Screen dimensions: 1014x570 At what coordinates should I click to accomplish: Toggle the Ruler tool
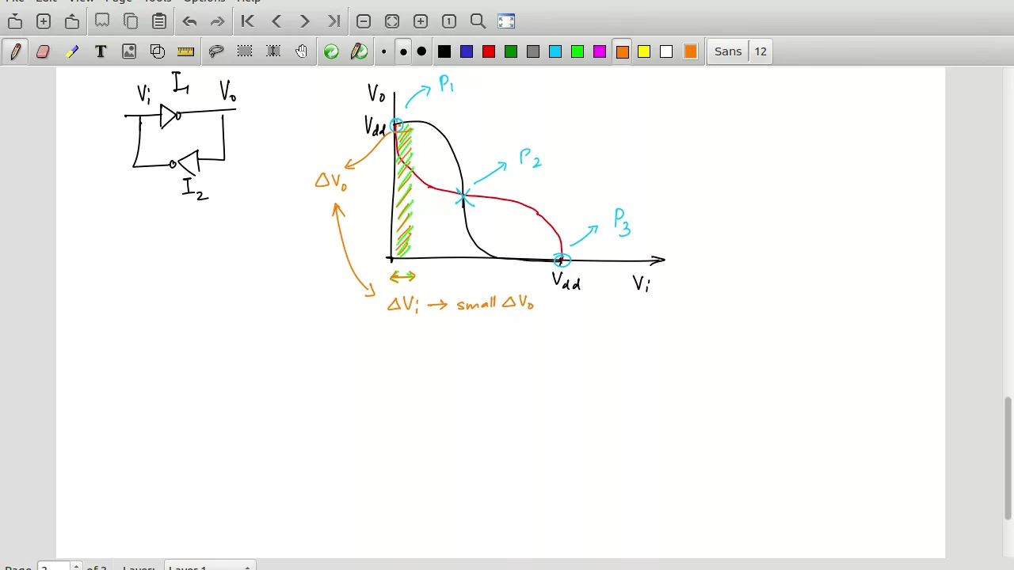click(186, 51)
